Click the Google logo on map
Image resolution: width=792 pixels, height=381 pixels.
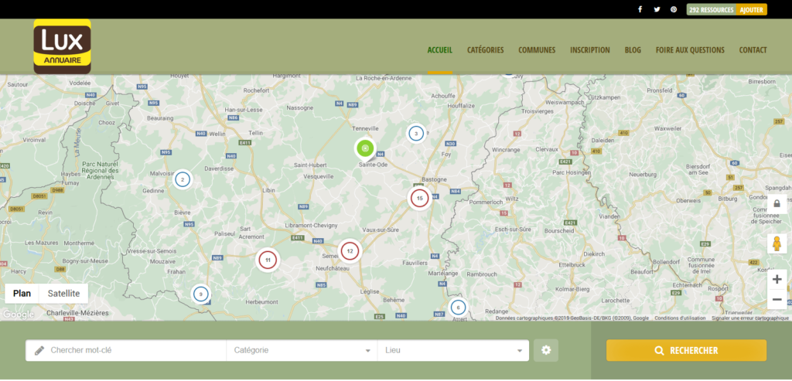[19, 315]
